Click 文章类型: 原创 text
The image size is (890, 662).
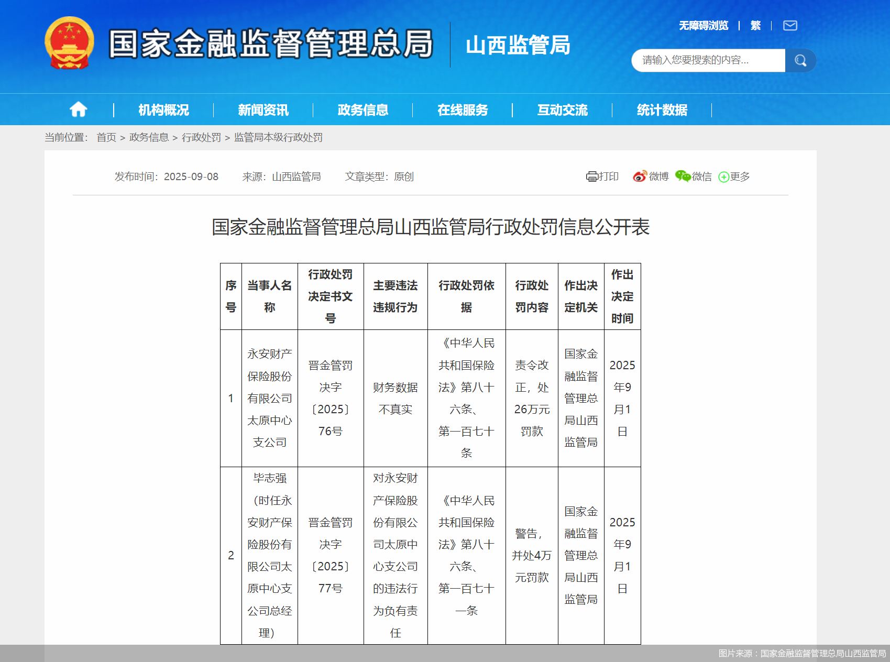(379, 176)
